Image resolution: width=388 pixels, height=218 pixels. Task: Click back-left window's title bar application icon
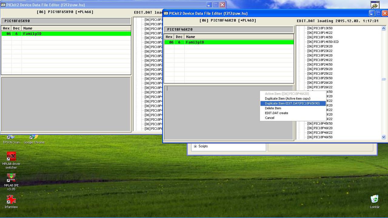point(3,5)
